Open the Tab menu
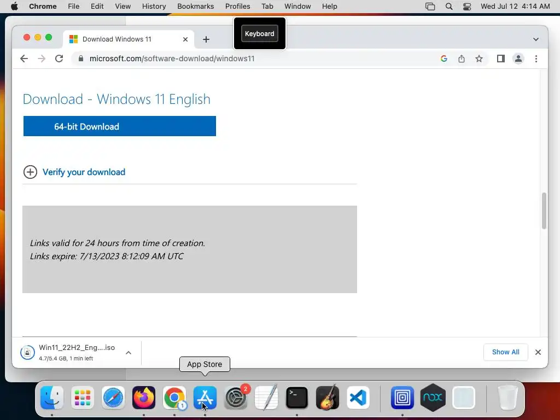This screenshot has width=560, height=420. click(x=267, y=7)
